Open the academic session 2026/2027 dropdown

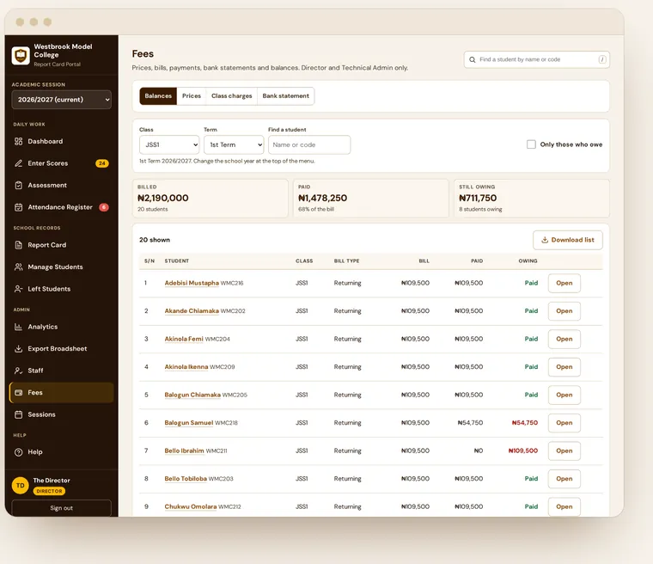pyautogui.click(x=62, y=100)
